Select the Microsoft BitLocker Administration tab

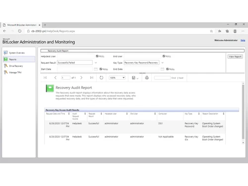point(21,25)
